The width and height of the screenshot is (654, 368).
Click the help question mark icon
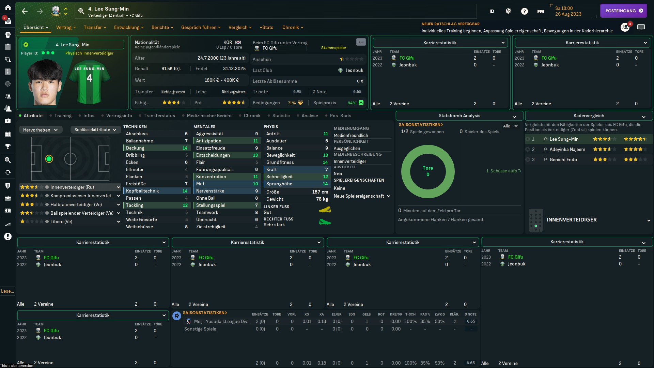524,11
